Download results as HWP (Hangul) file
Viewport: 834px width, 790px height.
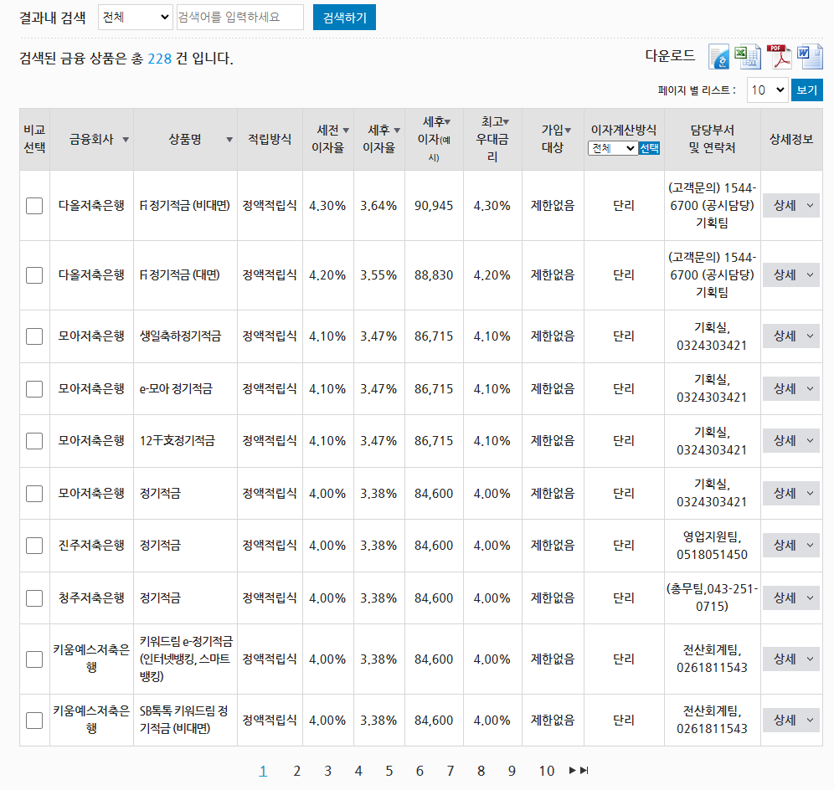tap(718, 57)
